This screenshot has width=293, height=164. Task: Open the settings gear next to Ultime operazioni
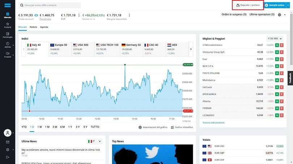pyautogui.click(x=279, y=15)
